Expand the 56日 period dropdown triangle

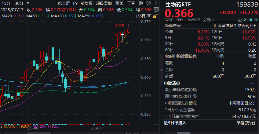coord(149,16)
